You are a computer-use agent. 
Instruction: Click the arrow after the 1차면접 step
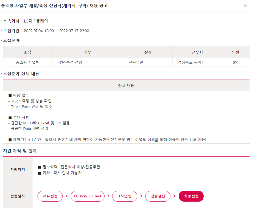coord(141,196)
